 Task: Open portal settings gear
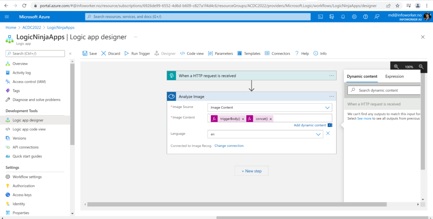[x=354, y=17]
